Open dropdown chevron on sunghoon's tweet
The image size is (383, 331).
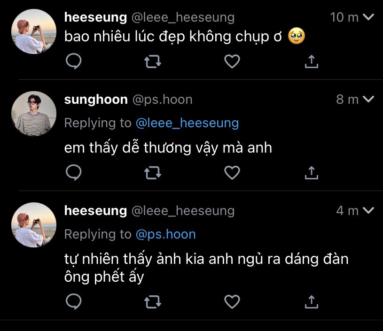tap(369, 100)
